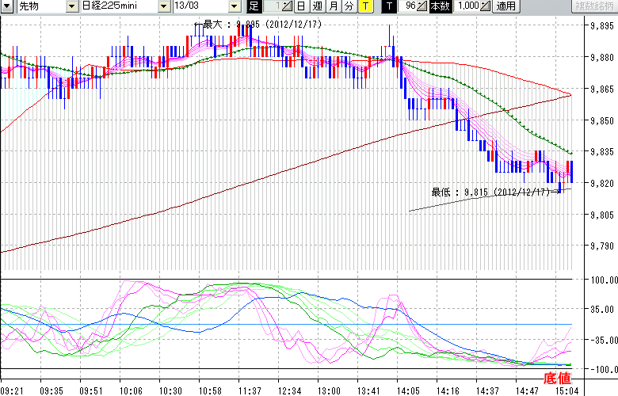Viewport: 618px width, 396px height.
Task: Select the 日 (daily) timeframe button
Action: click(x=301, y=6)
